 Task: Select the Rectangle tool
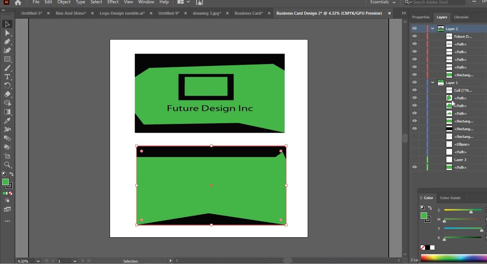coord(7,59)
